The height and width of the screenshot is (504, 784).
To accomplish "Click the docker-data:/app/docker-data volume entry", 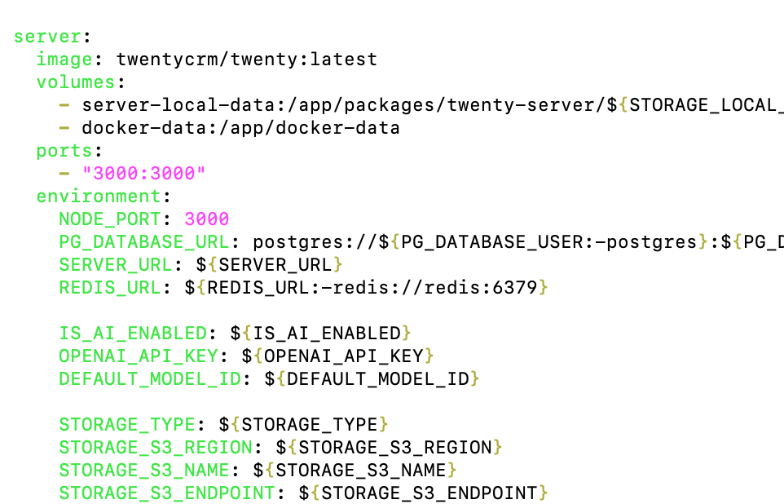I will 240,128.
